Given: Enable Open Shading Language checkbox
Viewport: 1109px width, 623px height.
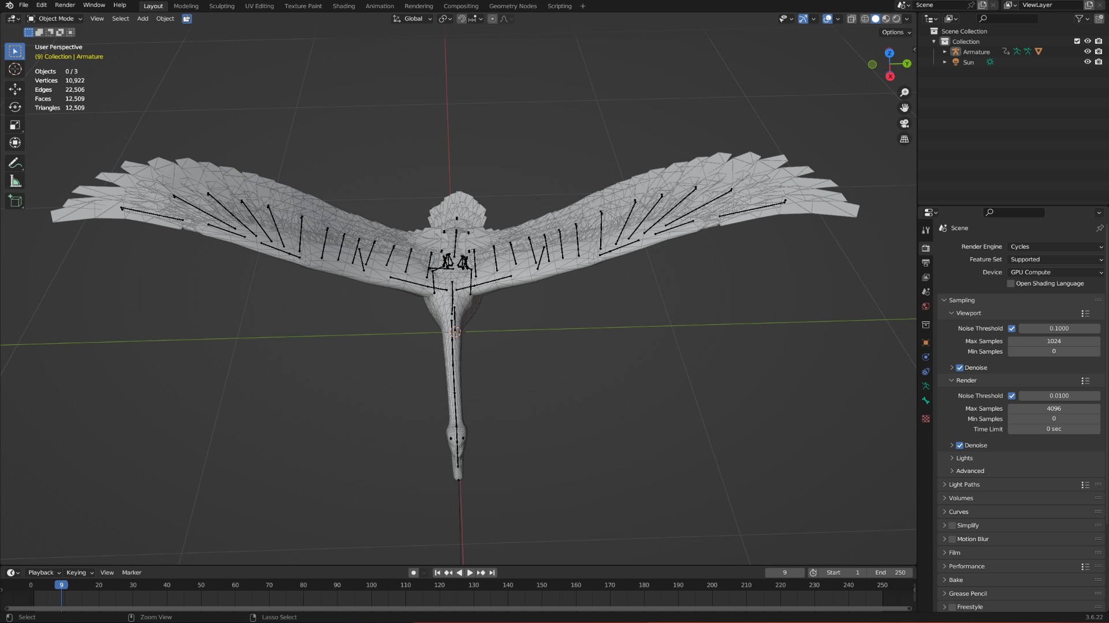Looking at the screenshot, I should (1011, 284).
